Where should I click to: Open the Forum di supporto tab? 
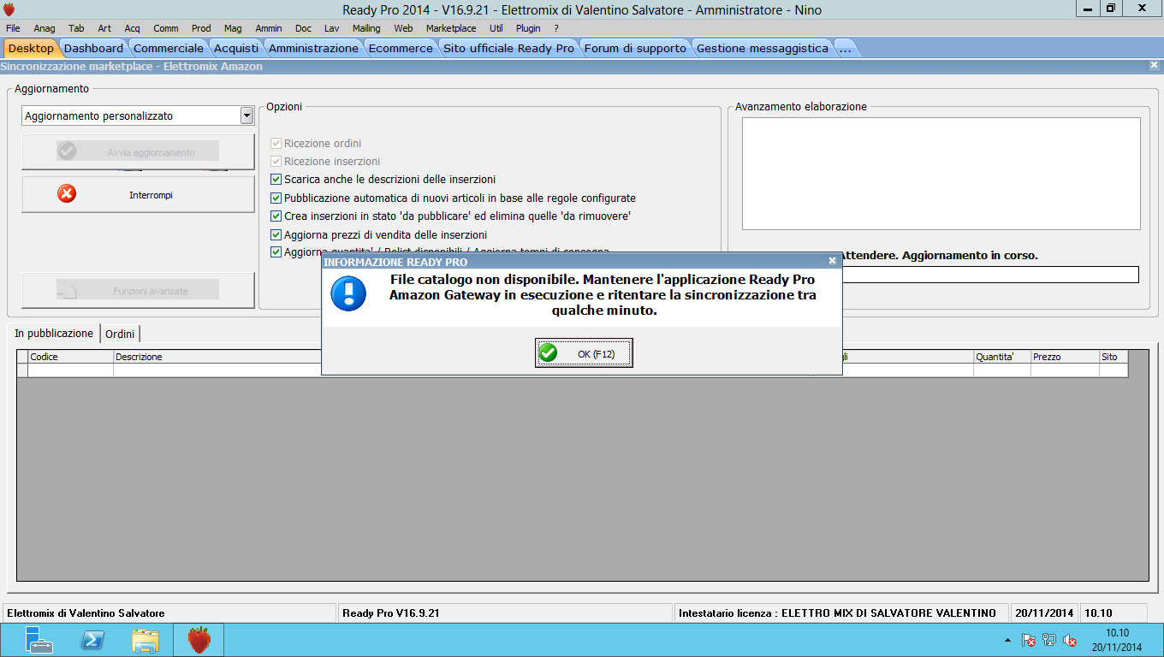coord(635,48)
